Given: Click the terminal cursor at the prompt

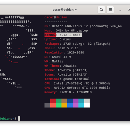Looking at the screenshot, I should pyautogui.click(x=19, y=119).
